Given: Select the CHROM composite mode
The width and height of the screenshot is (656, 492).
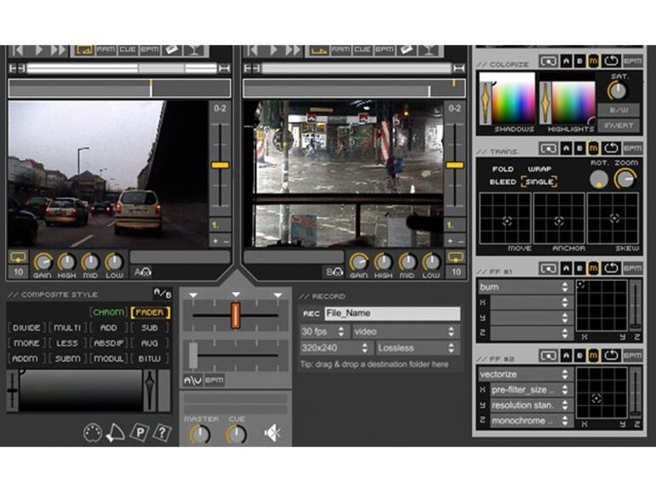Looking at the screenshot, I should point(108,312).
